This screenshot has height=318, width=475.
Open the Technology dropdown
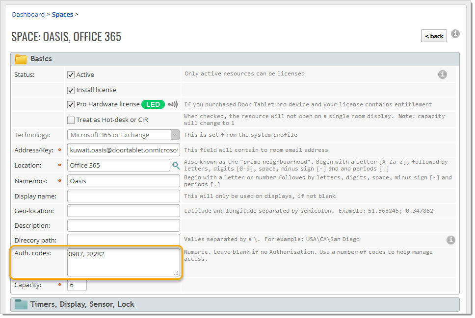coord(123,135)
